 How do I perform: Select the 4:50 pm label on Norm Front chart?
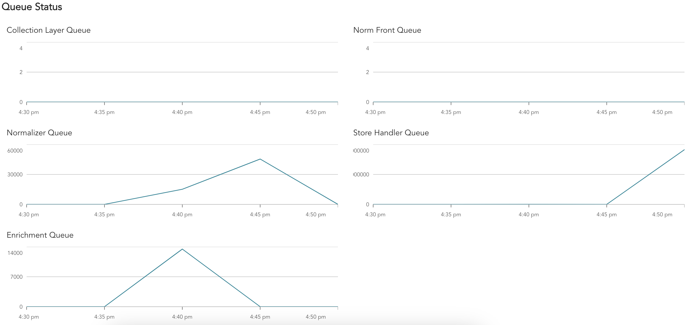(x=662, y=112)
